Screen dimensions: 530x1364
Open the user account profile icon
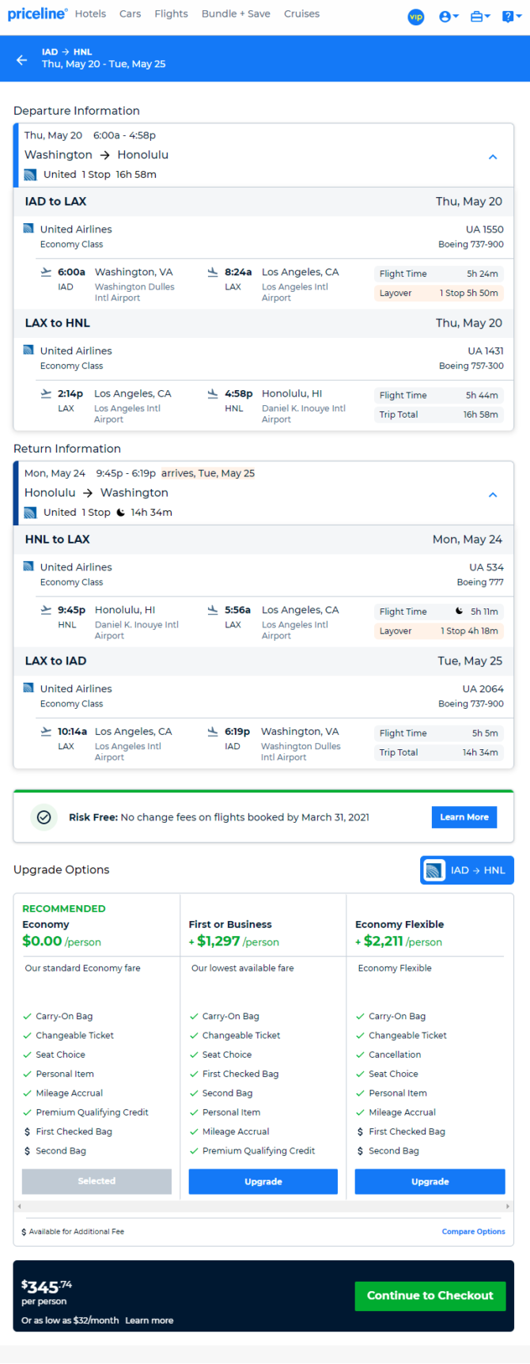[447, 17]
